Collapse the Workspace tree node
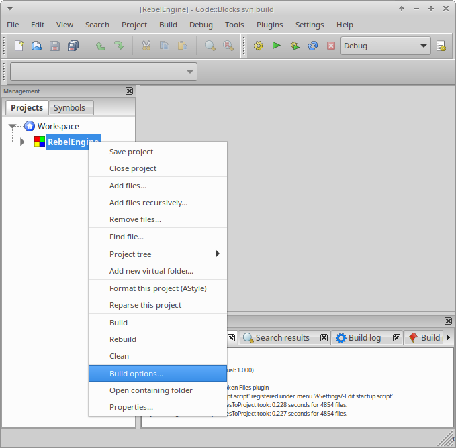The width and height of the screenshot is (456, 448). 12,126
